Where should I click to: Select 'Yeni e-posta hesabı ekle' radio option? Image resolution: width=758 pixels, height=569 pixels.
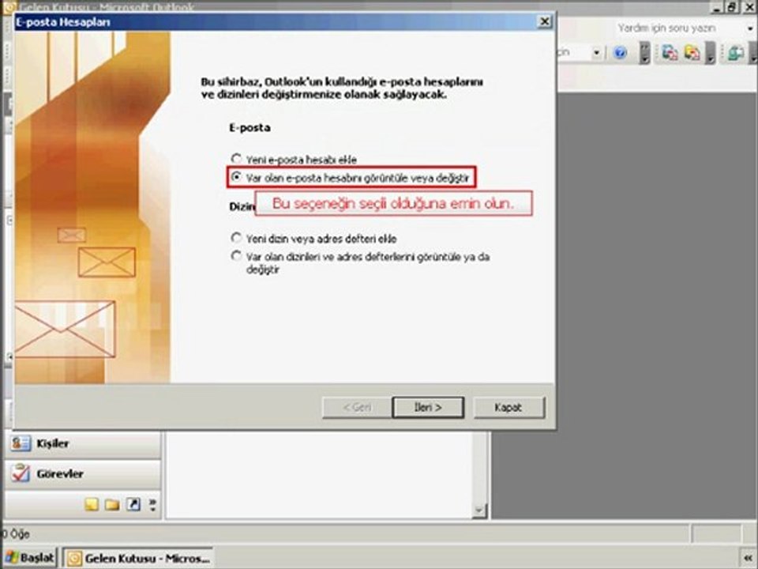[236, 159]
